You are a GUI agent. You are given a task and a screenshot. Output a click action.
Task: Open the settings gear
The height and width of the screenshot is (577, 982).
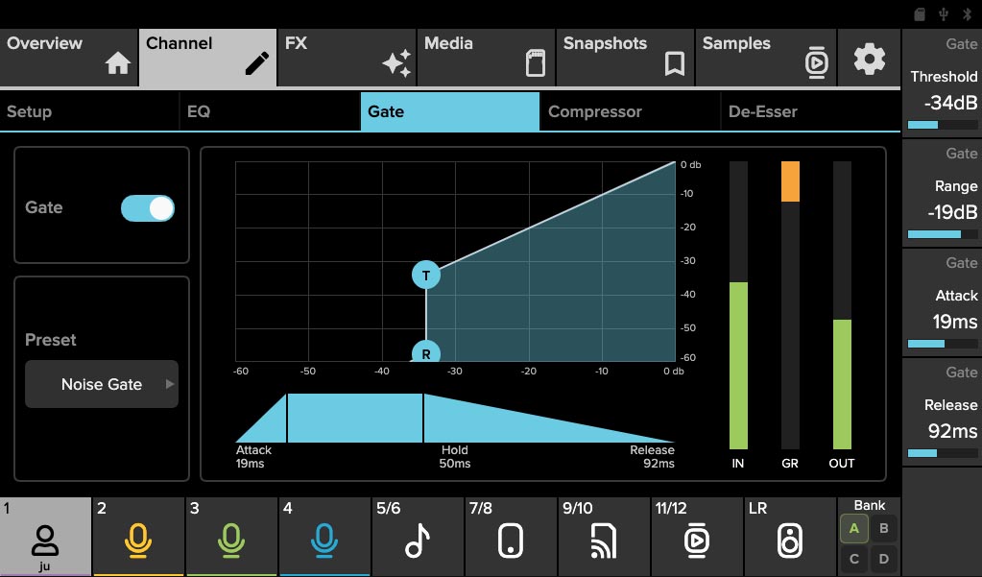pos(870,59)
